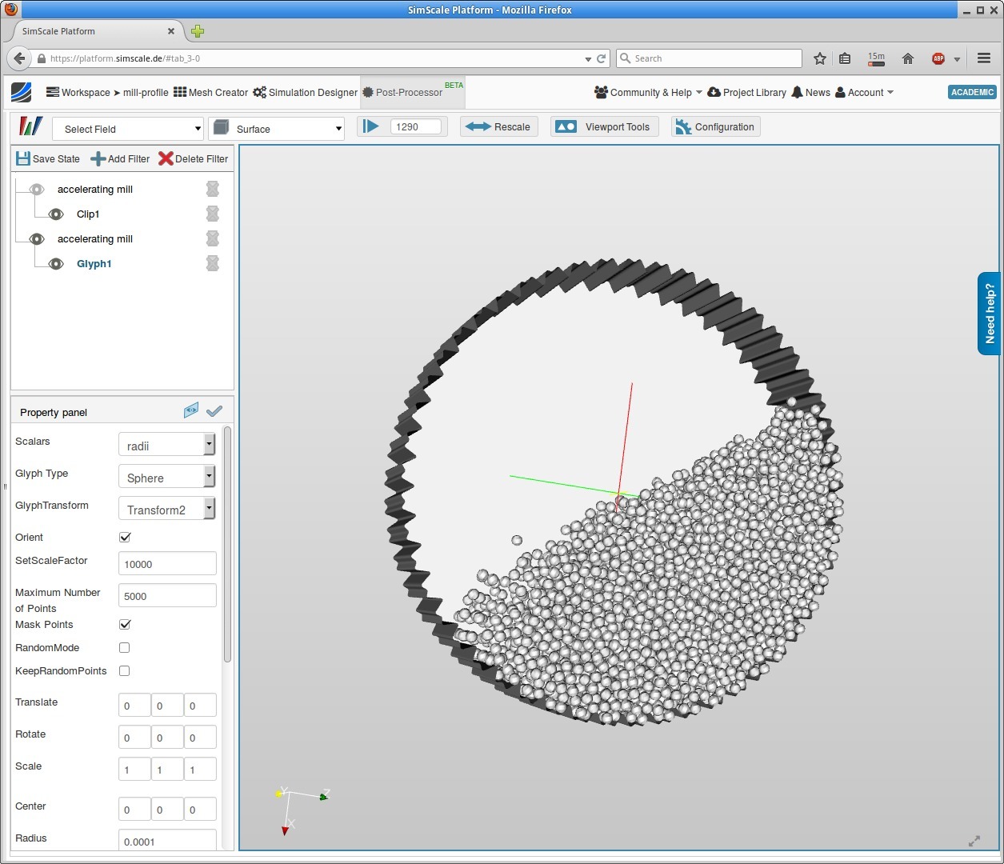Click the preview icon in Property panel
Screen dimensions: 1004x864
190,411
